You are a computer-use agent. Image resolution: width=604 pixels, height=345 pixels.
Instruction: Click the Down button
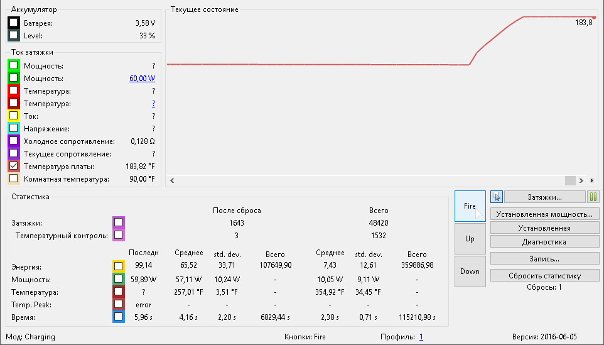point(470,271)
